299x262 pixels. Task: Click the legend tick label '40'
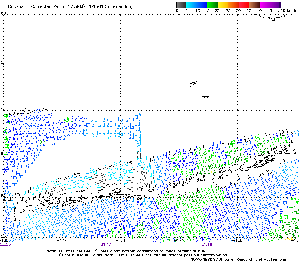point(259,11)
